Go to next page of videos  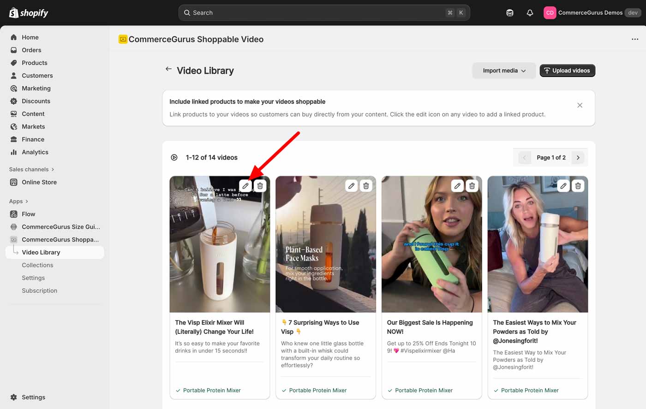pyautogui.click(x=578, y=158)
